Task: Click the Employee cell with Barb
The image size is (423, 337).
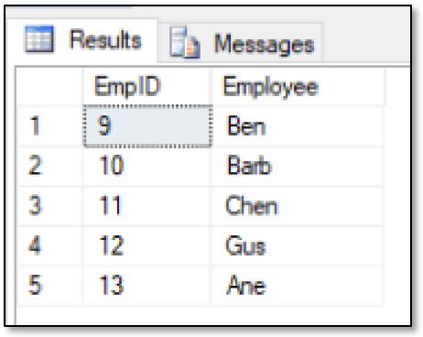Action: (x=297, y=166)
